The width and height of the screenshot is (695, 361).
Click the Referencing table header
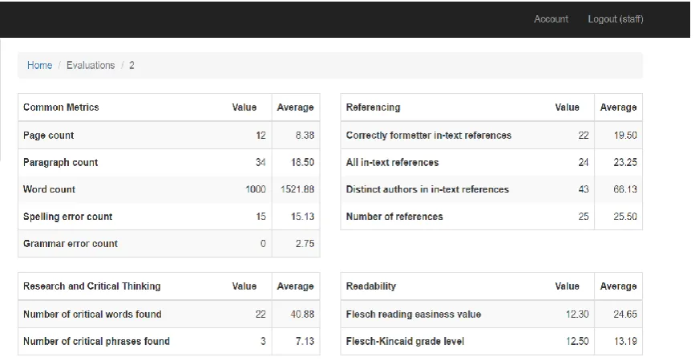point(373,107)
